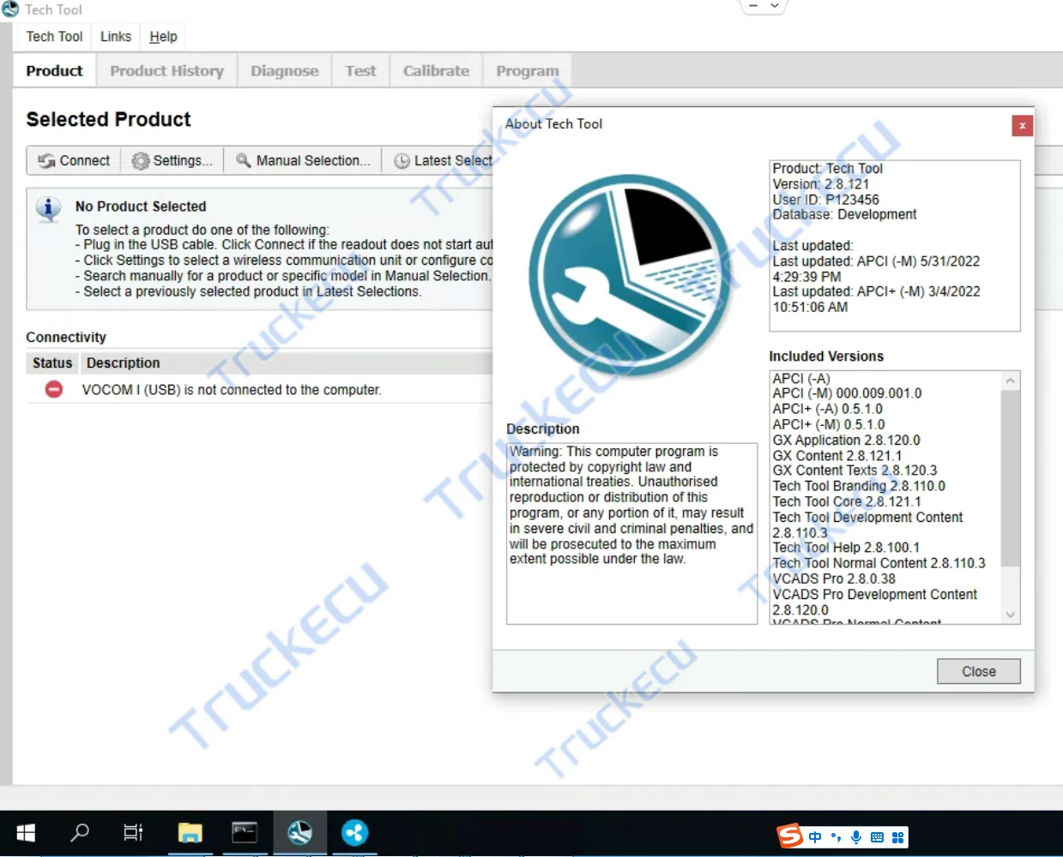
Task: Toggle Chinese input mode (中) icon
Action: 815,837
